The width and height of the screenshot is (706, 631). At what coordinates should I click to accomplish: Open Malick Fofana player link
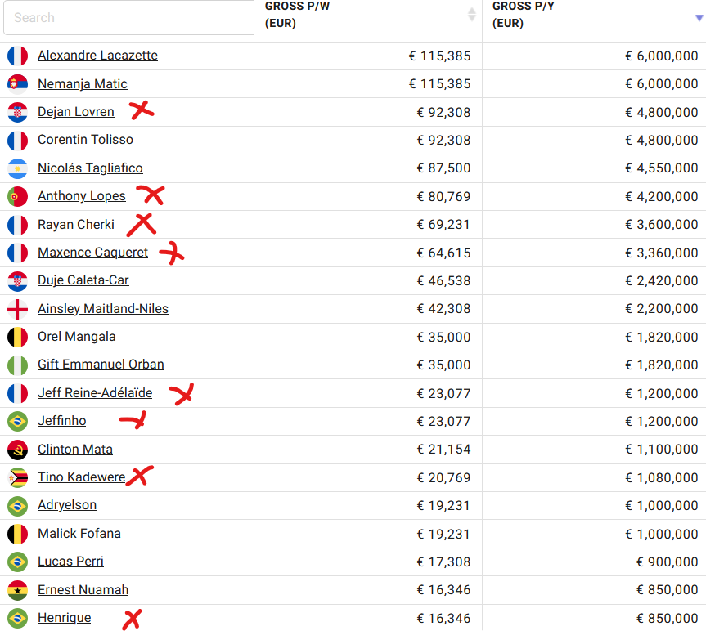coord(79,534)
